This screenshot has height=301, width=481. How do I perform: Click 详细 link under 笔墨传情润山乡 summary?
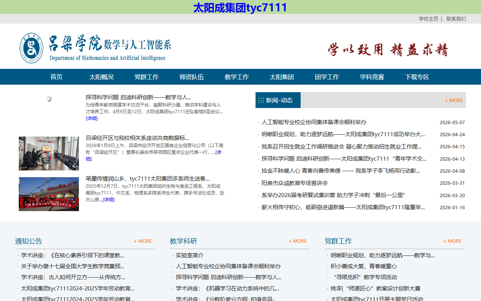109,199
